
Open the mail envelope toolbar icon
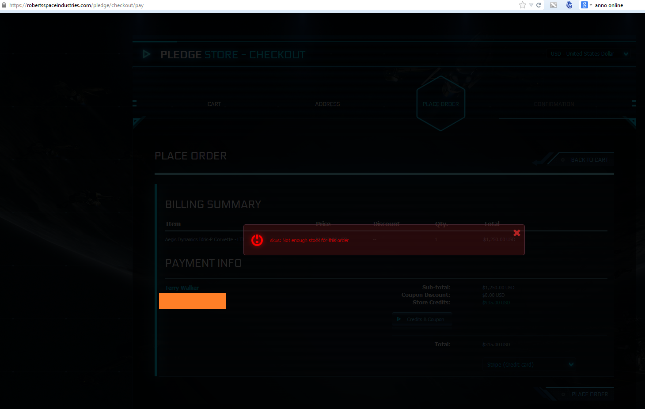[553, 5]
